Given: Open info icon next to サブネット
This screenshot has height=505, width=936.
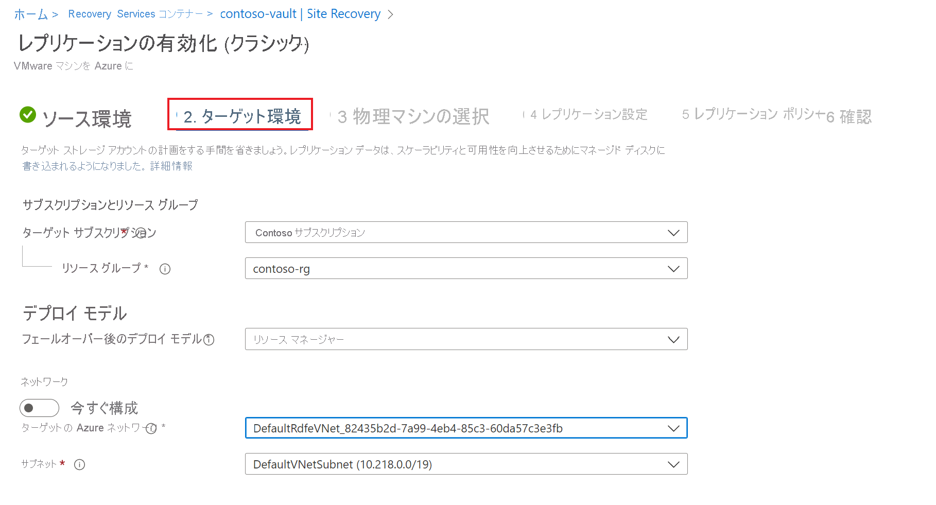Looking at the screenshot, I should click(x=79, y=464).
